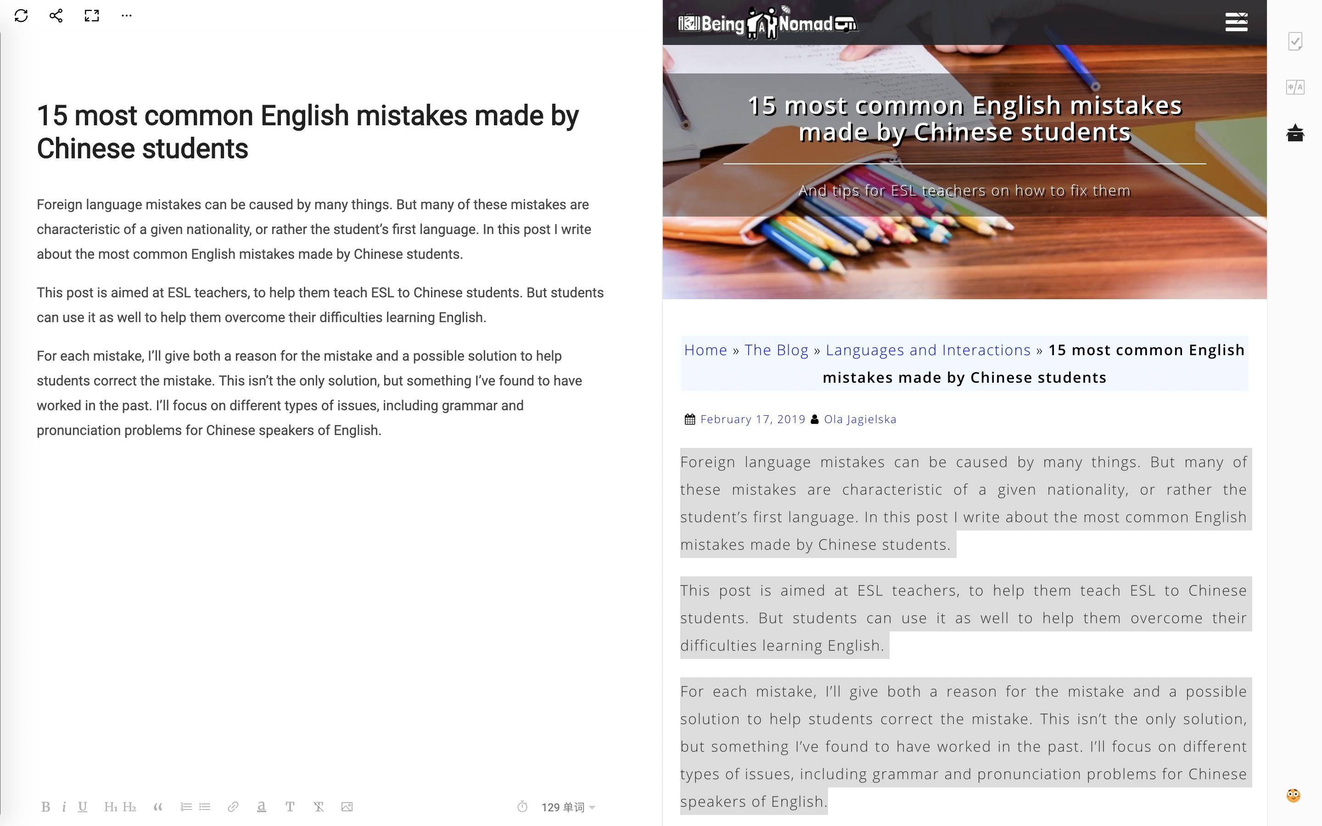Click the Insert Image icon
This screenshot has height=826, width=1322.
(347, 808)
